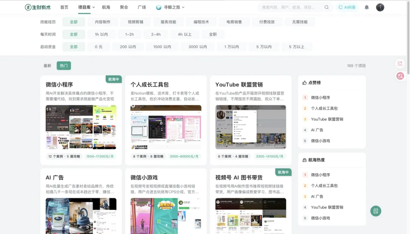
Task: Click 微信小程序 card thumbnail image
Action: [x=81, y=127]
